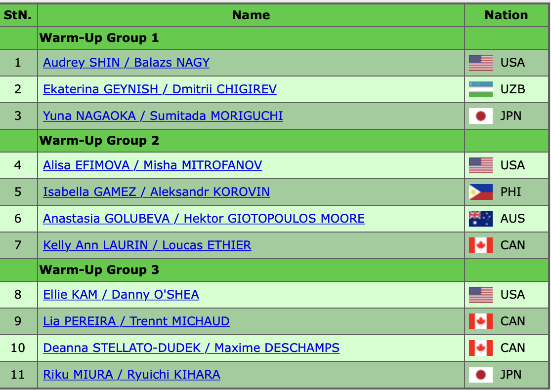The width and height of the screenshot is (551, 390).
Task: Click Japan flag beside Riku Miura
Action: tap(481, 375)
